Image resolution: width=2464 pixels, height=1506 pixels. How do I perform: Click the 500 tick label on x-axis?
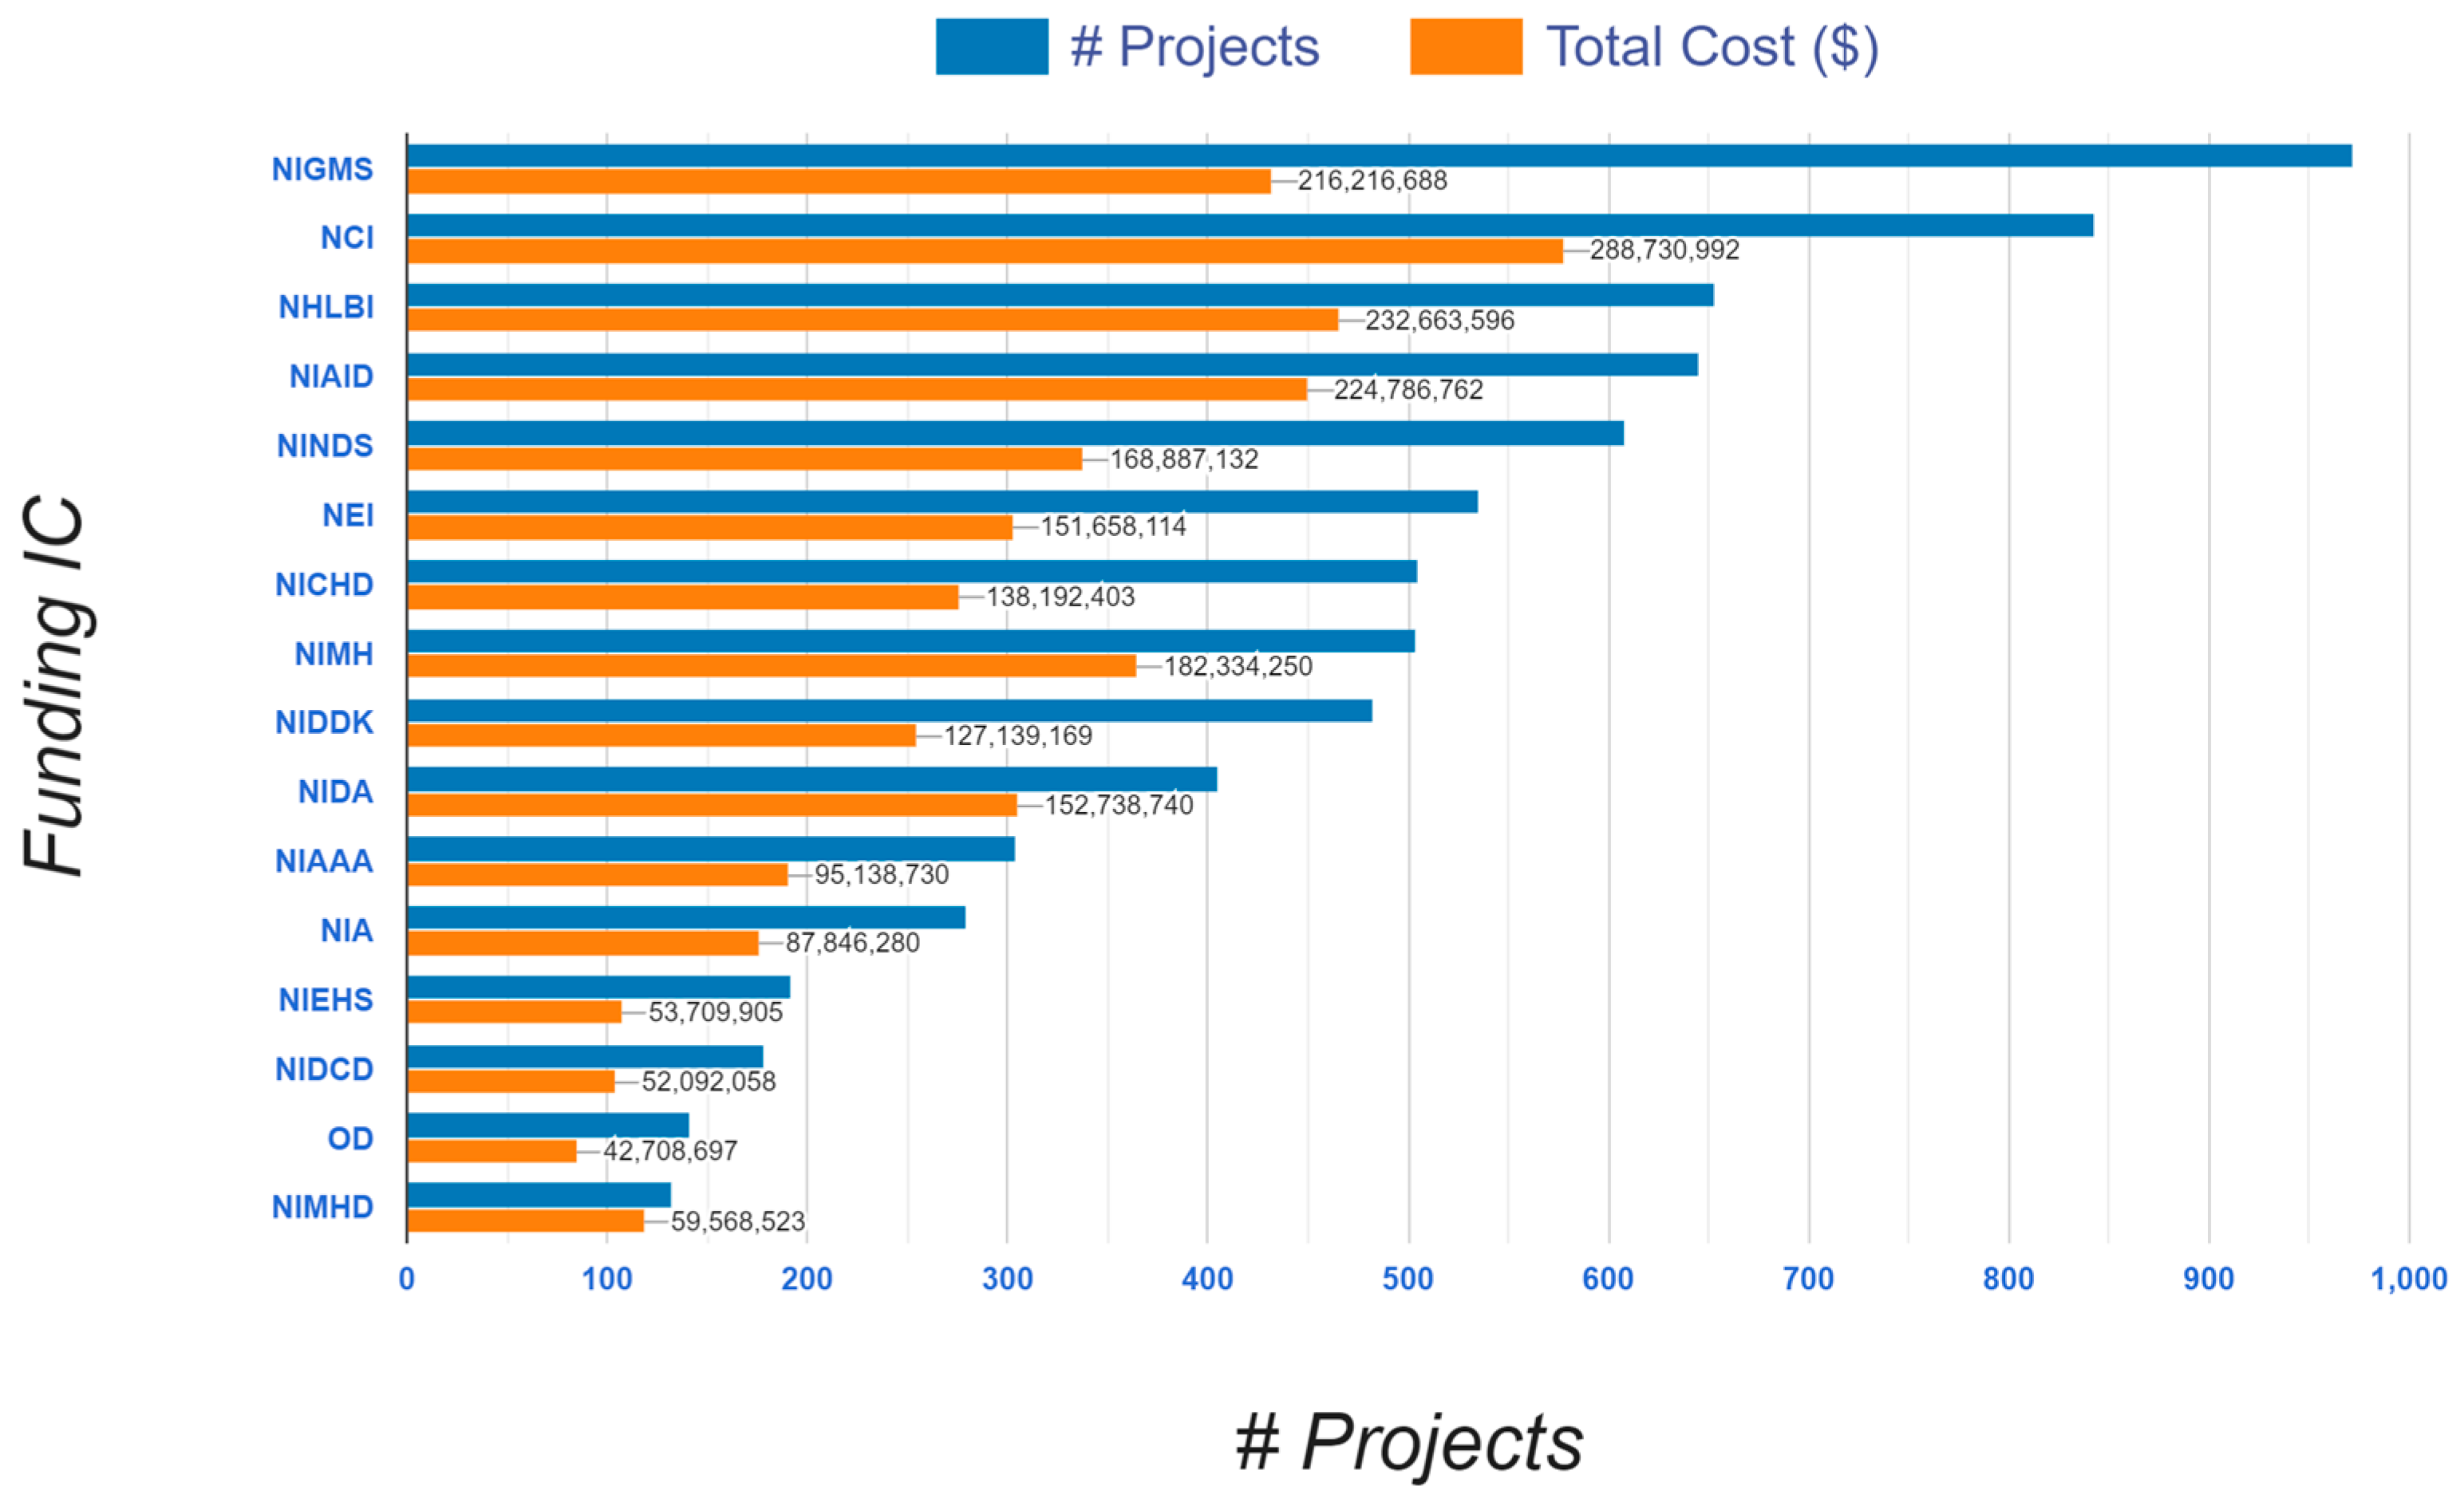tap(1408, 1279)
